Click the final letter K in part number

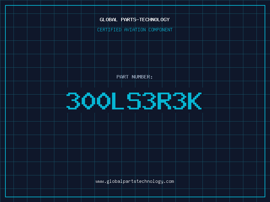(195, 101)
